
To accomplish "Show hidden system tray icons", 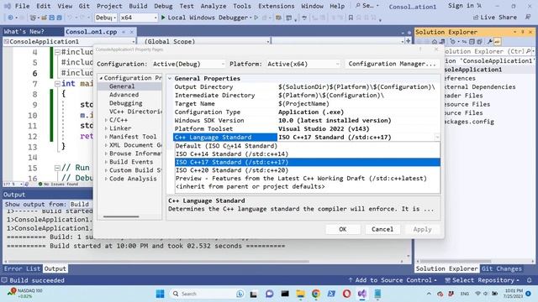I will pos(429,294).
